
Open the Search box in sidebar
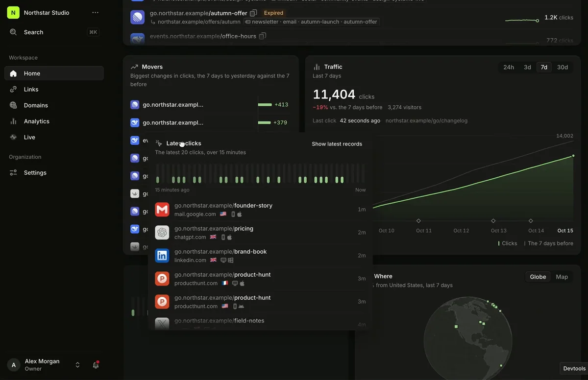pyautogui.click(x=54, y=32)
